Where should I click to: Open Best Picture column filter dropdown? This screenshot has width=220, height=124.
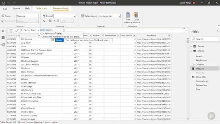[134, 35]
